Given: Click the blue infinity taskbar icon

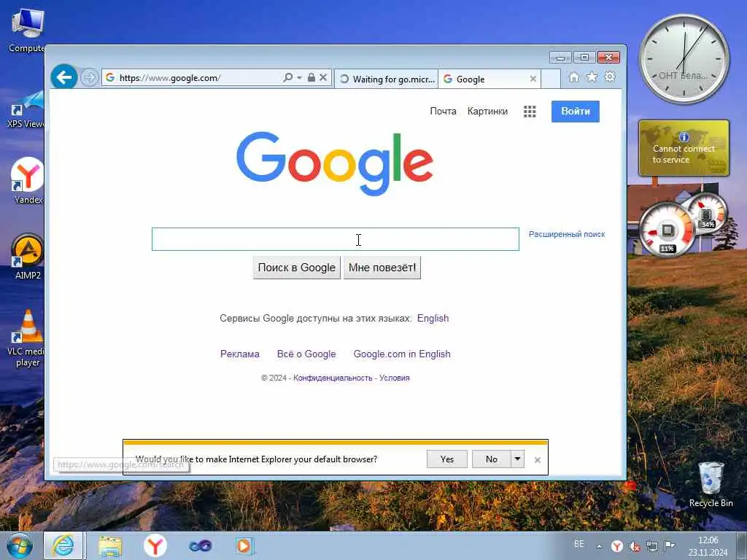Looking at the screenshot, I should pos(200,545).
